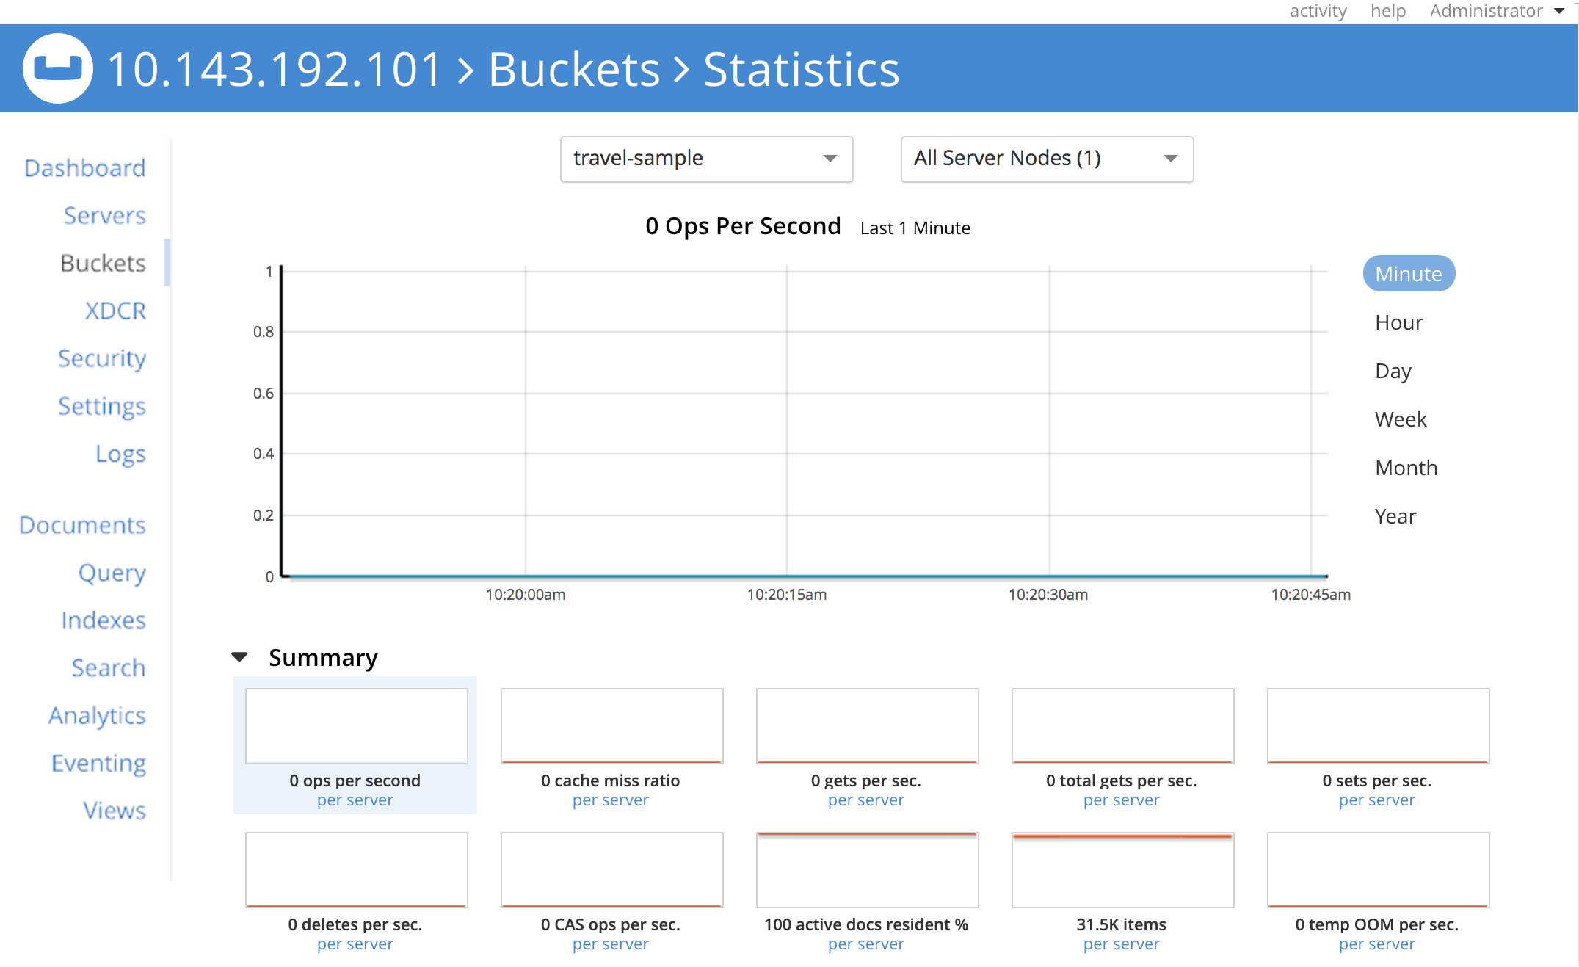This screenshot has height=967, width=1579.
Task: Click per server under temp OOM per sec.
Action: [1376, 944]
